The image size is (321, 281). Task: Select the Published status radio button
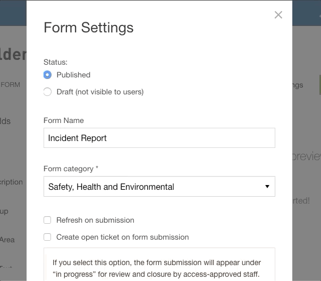coord(47,75)
